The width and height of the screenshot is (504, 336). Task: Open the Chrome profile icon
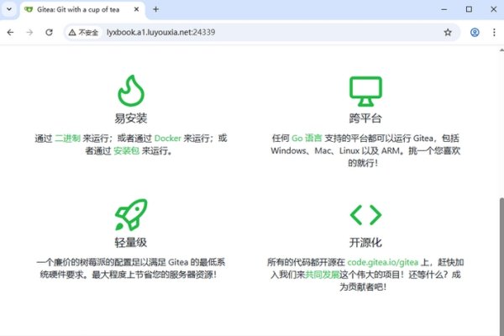pos(475,32)
